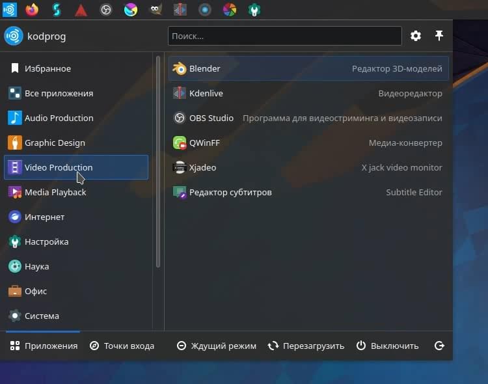Image resolution: width=488 pixels, height=384 pixels.
Task: Open the Настройка category
Action: (x=76, y=241)
